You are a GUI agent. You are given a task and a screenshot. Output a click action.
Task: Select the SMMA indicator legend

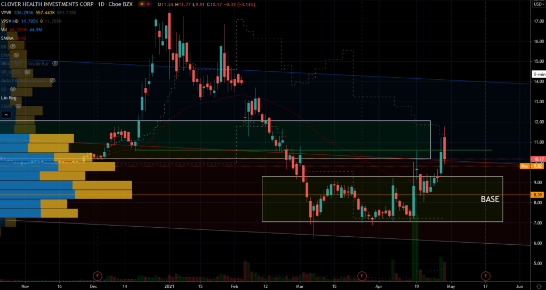[x=7, y=38]
